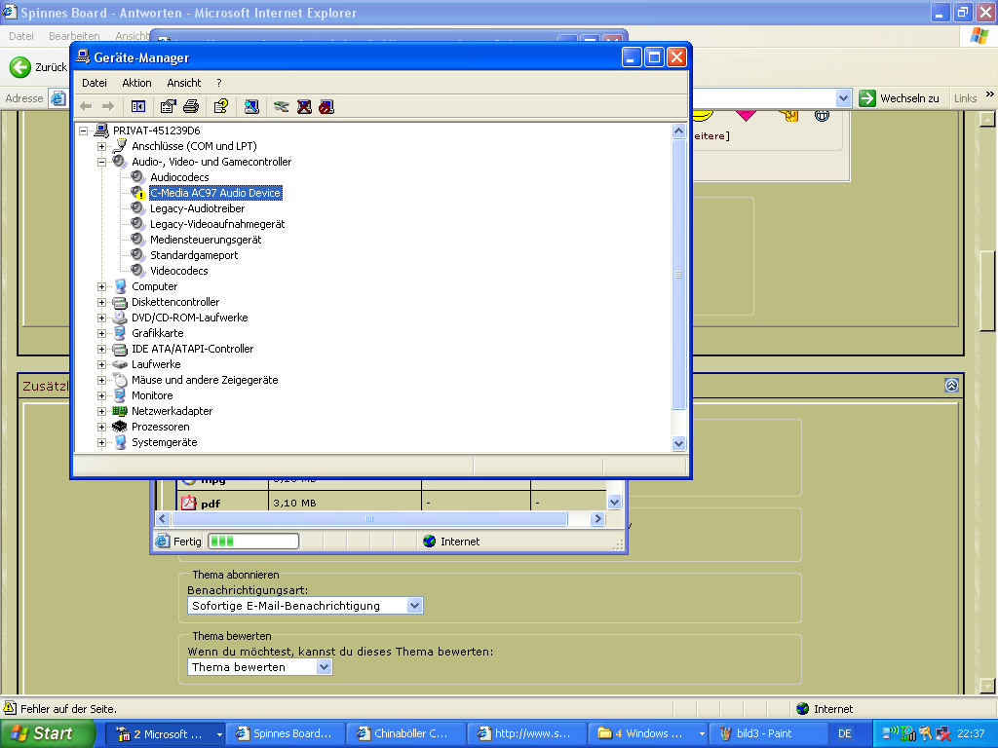The height and width of the screenshot is (748, 998).
Task: Toggle the console tree view icon
Action: [138, 106]
